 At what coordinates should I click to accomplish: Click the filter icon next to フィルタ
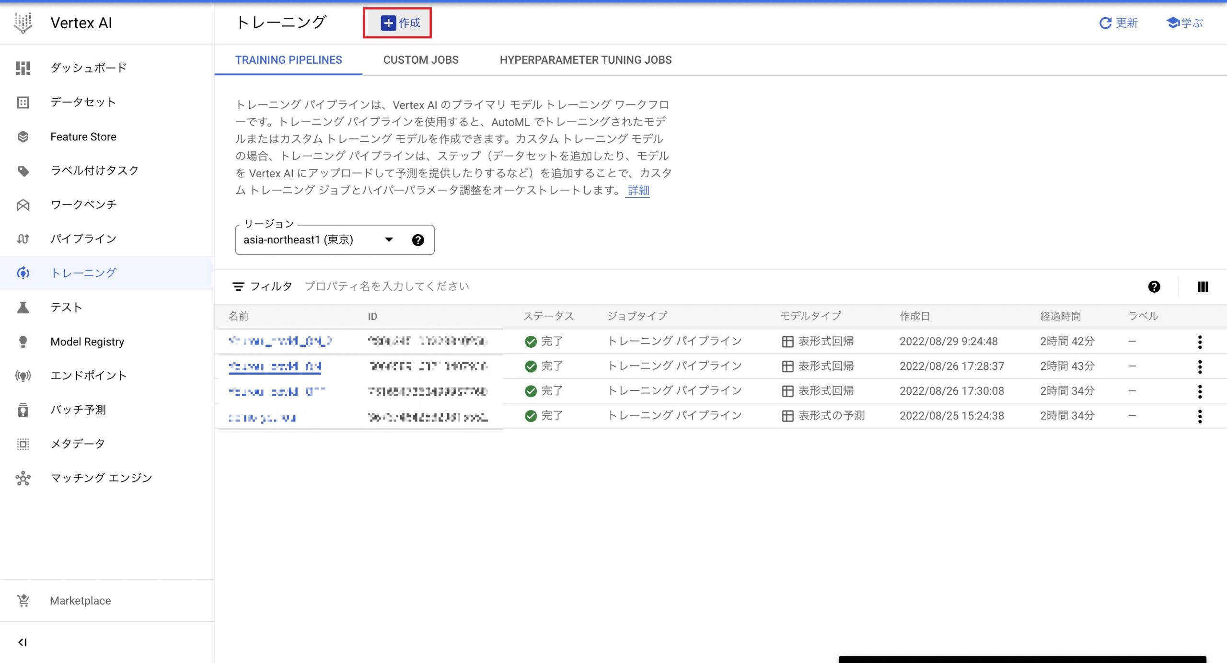(239, 286)
